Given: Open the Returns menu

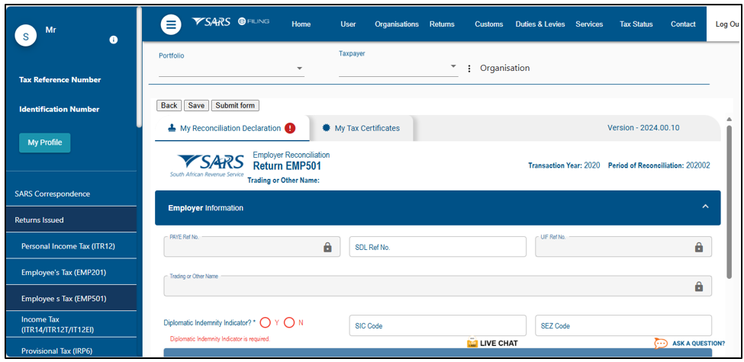Looking at the screenshot, I should click(x=442, y=24).
